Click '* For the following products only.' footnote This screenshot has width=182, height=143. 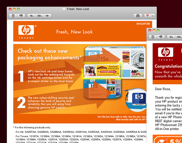32,128
